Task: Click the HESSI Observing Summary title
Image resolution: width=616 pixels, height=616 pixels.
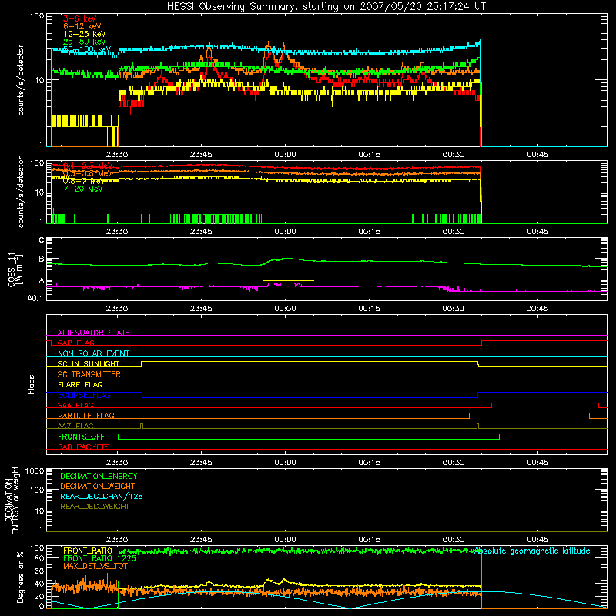Action: 326,7
